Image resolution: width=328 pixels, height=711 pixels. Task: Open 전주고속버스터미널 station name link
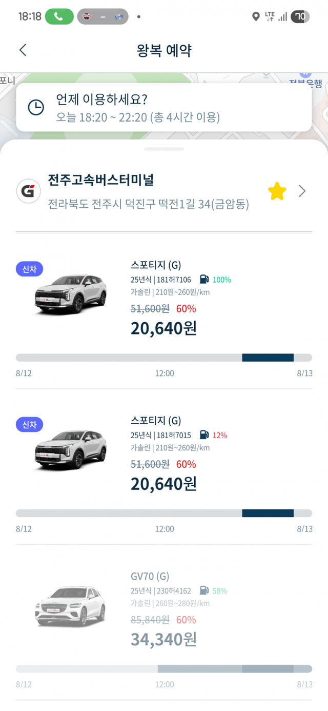coord(101,181)
